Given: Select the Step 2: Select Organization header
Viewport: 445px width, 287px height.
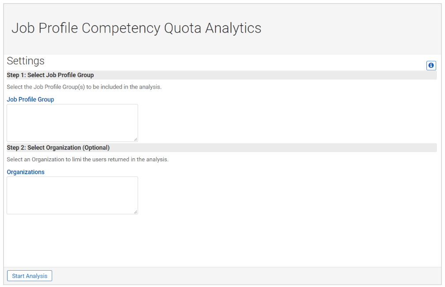Looking at the screenshot, I should pyautogui.click(x=222, y=148).
